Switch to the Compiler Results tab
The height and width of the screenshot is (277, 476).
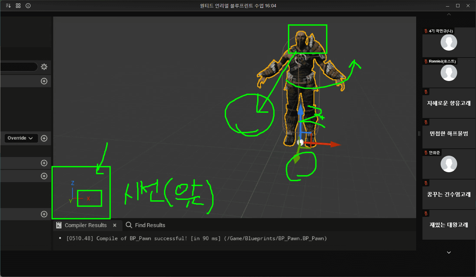point(85,225)
